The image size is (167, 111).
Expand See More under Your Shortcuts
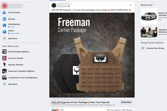pyautogui.click(x=5, y=84)
